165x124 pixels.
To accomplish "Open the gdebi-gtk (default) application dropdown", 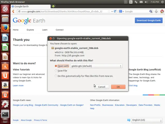I will tap(96, 66).
